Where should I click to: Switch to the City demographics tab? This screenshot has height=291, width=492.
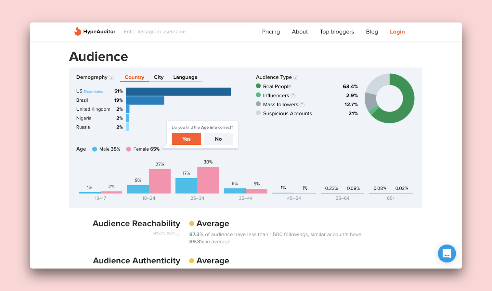tap(159, 77)
